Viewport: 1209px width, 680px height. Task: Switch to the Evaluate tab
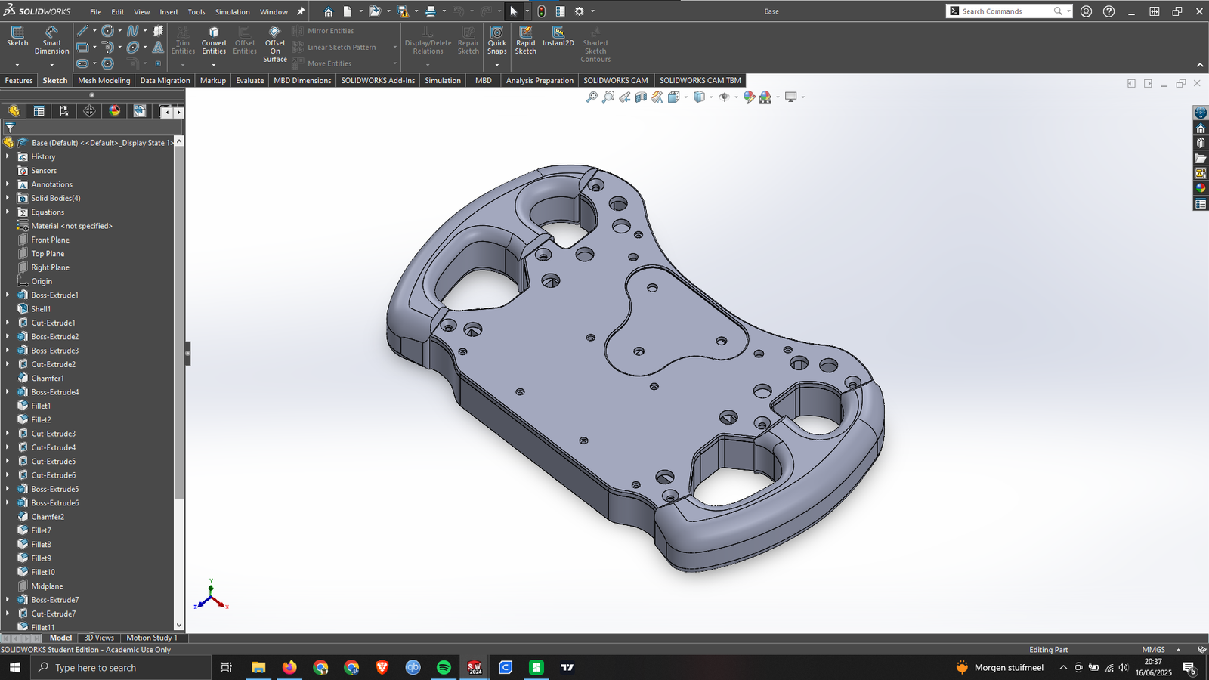tap(249, 80)
